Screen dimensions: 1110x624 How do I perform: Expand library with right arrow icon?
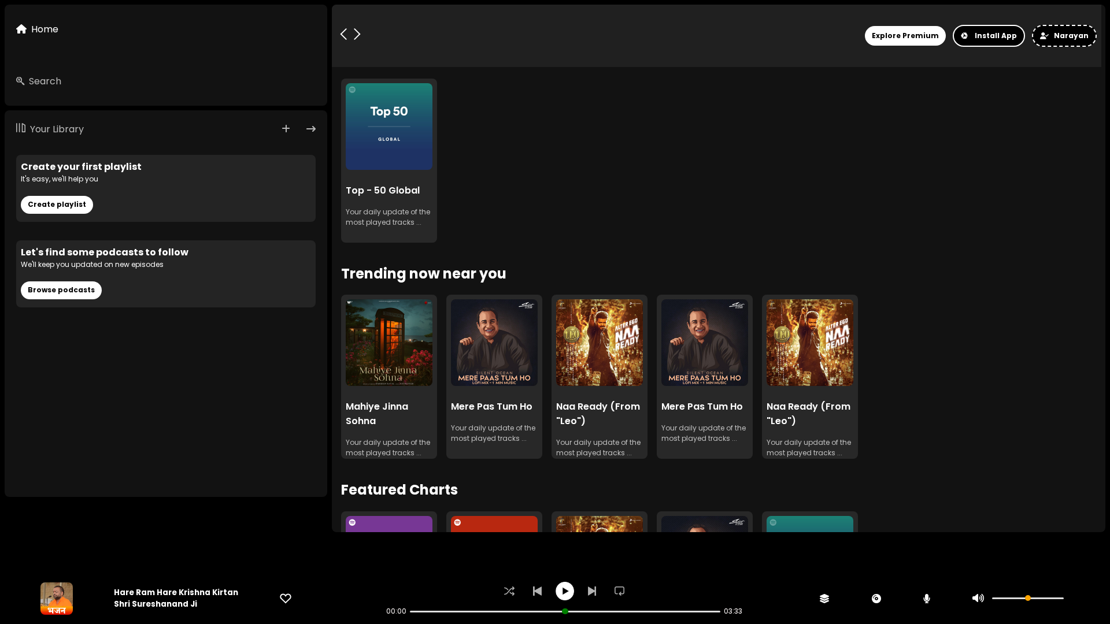click(x=311, y=129)
